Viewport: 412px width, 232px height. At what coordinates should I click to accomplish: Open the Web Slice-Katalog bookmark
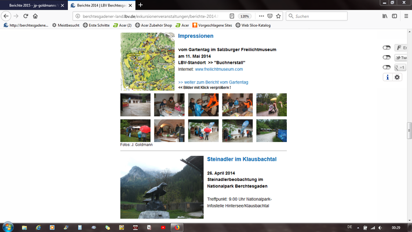253,26
